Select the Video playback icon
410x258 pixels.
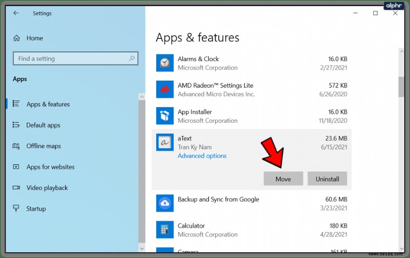pyautogui.click(x=16, y=187)
